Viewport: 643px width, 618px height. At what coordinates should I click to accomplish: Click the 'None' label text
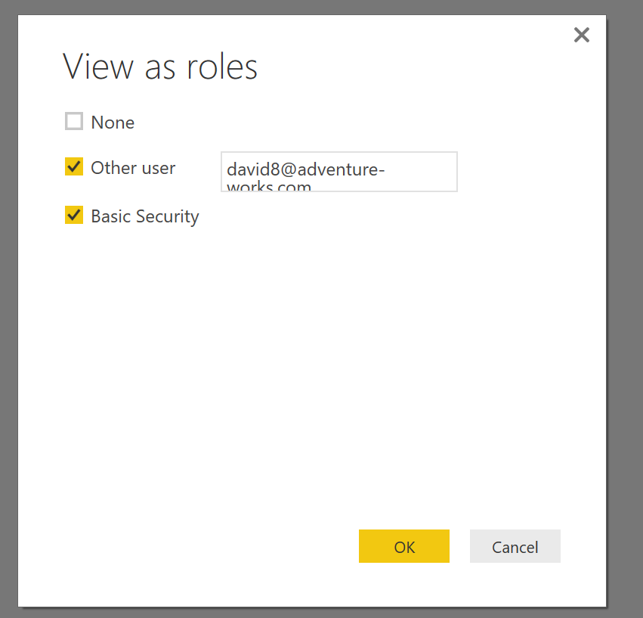coord(113,123)
